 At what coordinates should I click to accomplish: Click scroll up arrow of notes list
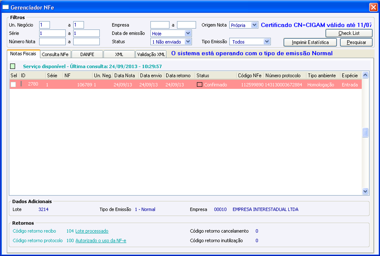tap(365, 75)
